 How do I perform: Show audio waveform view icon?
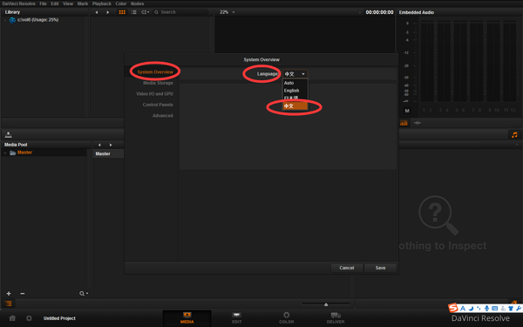tap(418, 123)
